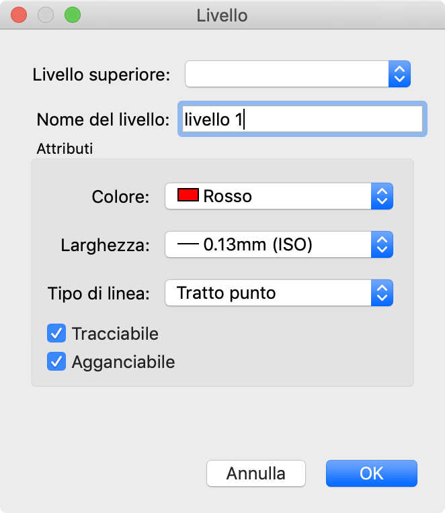This screenshot has height=513, width=445.
Task: Click the Larghezza stepper arrows
Action: (x=382, y=245)
